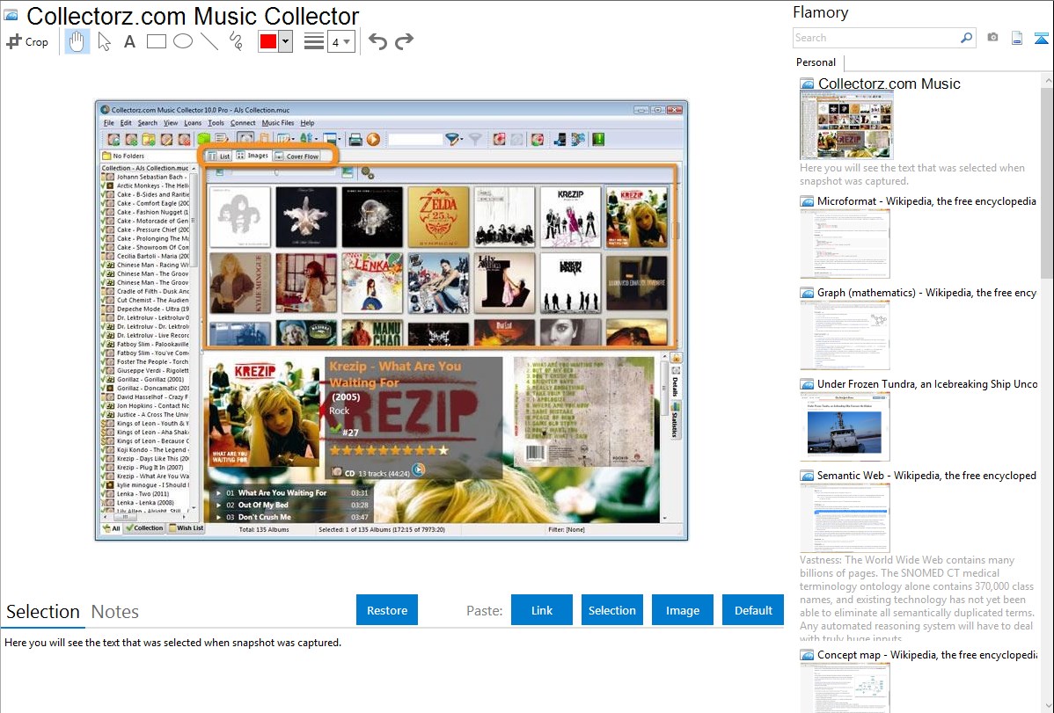Click the snapshot icon beside the Collectorz.com title
1054x713 pixels.
(11, 15)
